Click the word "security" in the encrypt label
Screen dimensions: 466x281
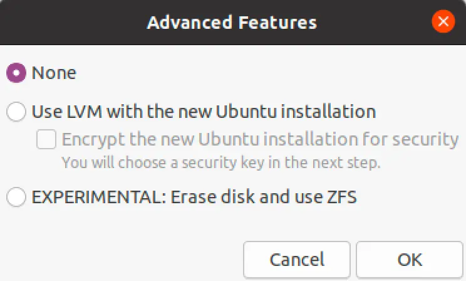(x=425, y=140)
